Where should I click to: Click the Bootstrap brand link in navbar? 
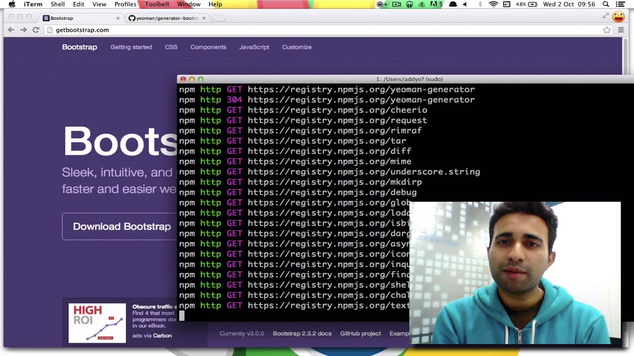tap(79, 47)
